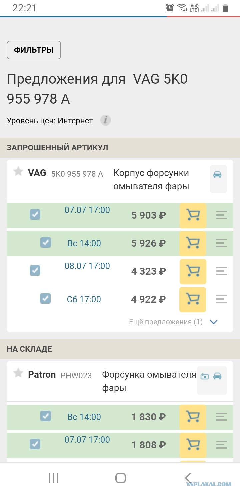Tap the Android home navigation button
The height and width of the screenshot is (494, 240).
pos(120,478)
